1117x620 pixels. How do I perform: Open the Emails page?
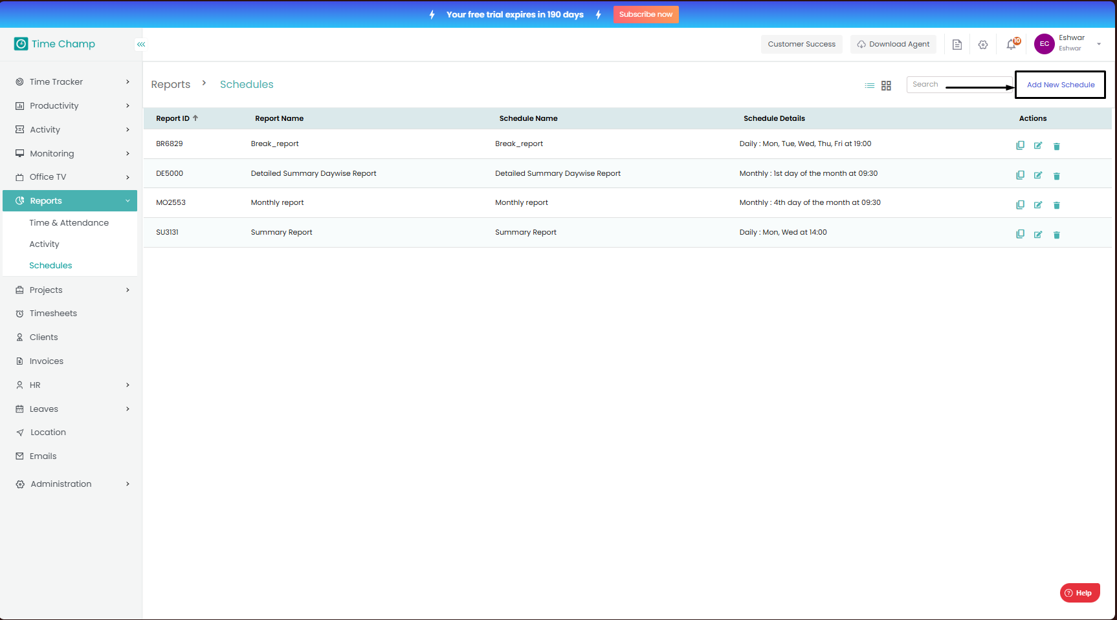(43, 456)
